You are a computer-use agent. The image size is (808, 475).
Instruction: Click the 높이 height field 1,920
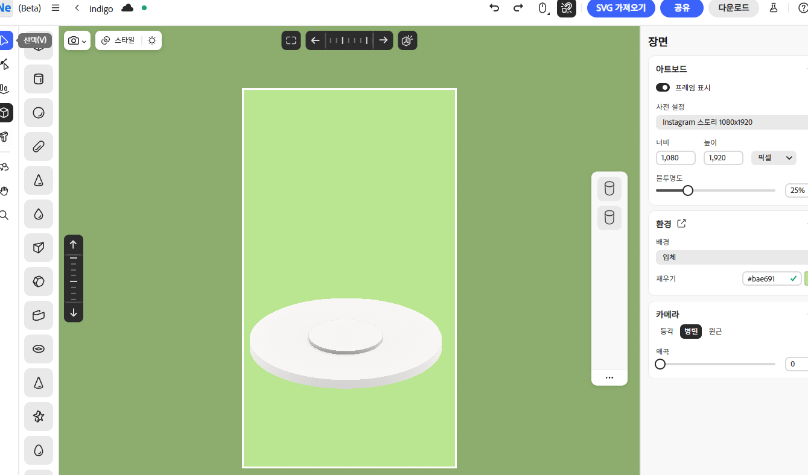(724, 158)
